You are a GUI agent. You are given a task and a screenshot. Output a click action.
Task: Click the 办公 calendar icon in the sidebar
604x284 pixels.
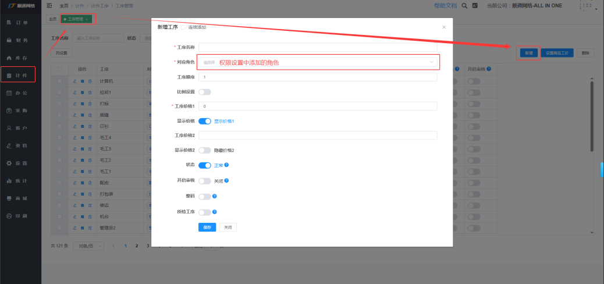tap(9, 93)
